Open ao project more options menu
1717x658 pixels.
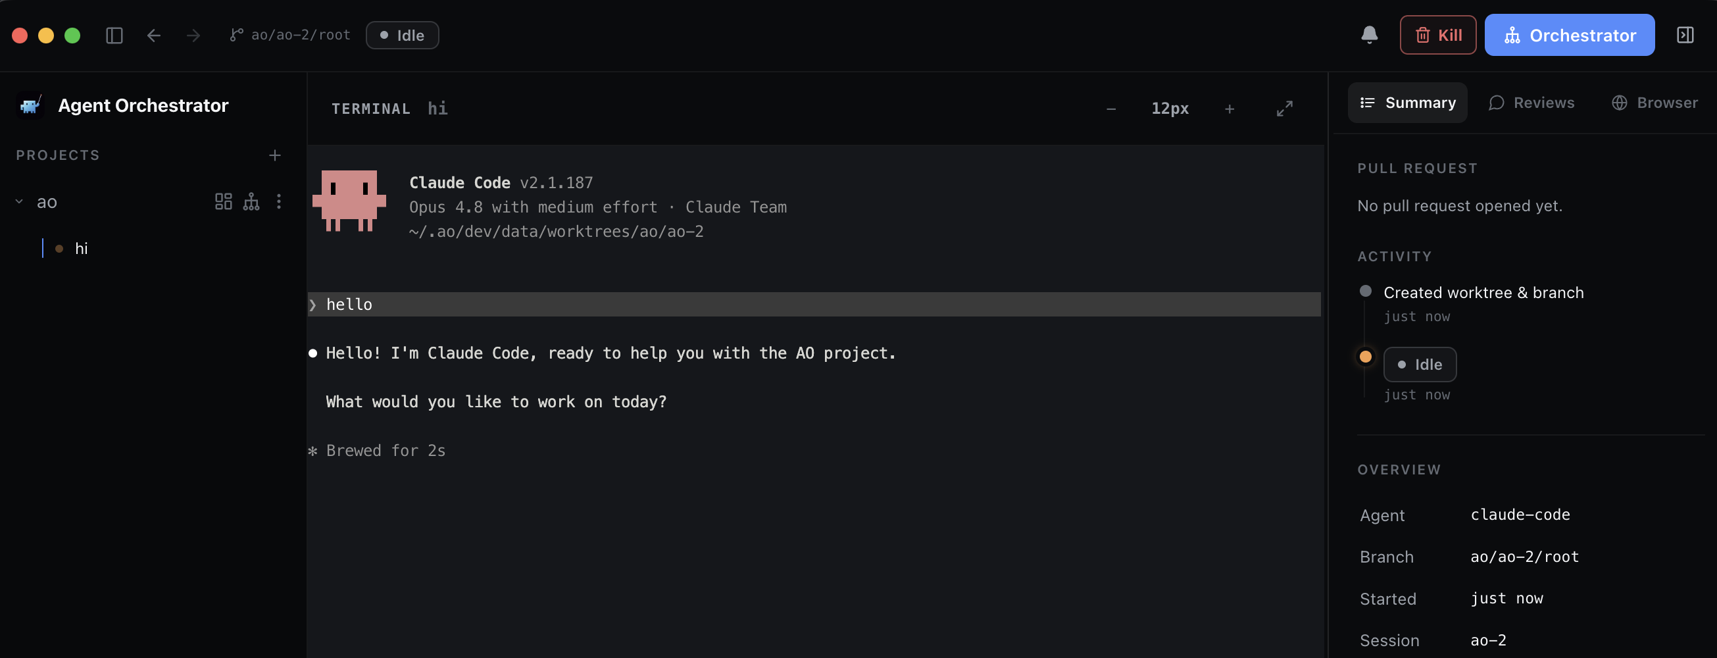tap(279, 201)
